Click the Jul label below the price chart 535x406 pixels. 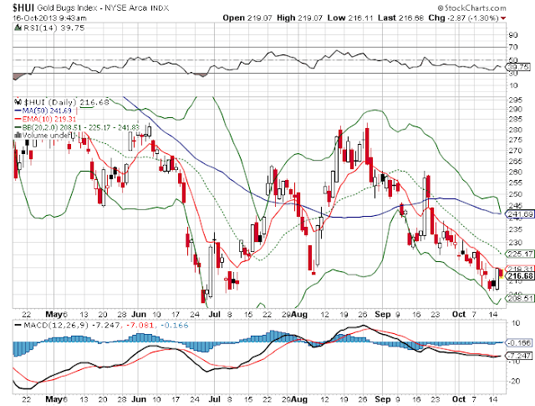[215, 314]
